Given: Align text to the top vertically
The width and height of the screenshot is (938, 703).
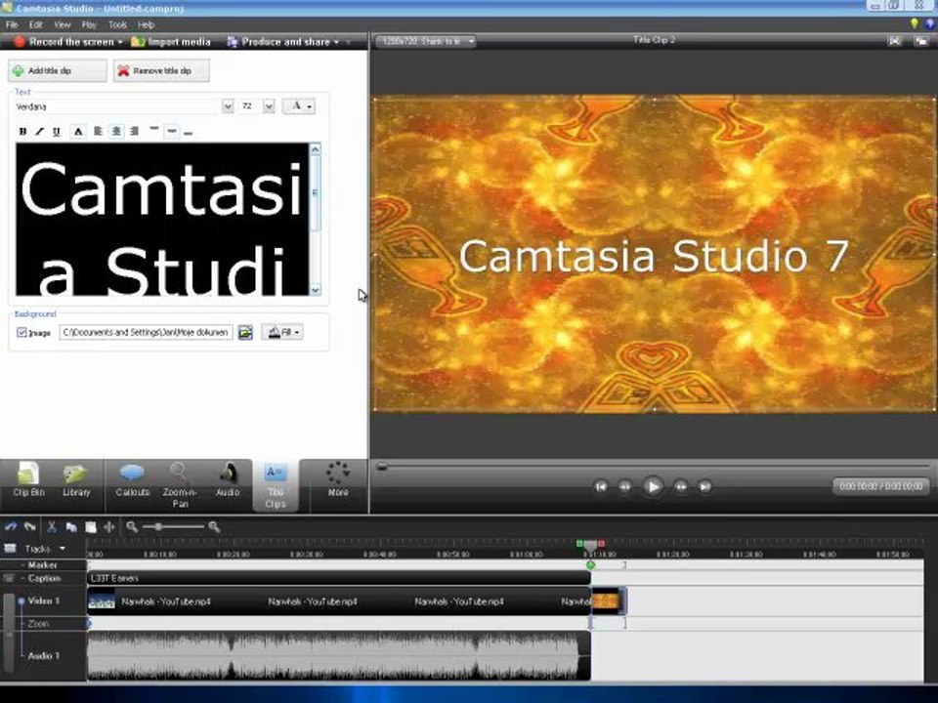Looking at the screenshot, I should (x=153, y=130).
